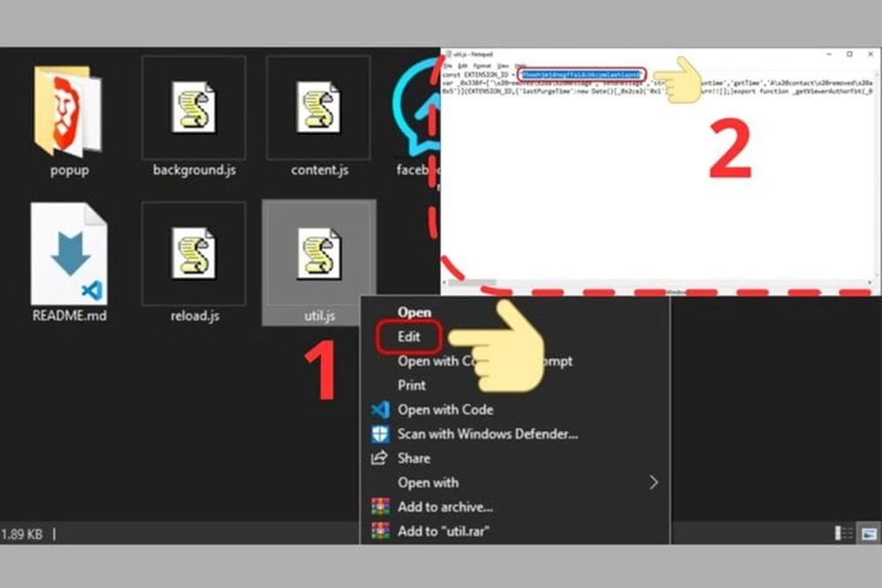Screen dimensions: 882x588
Task: Switch to details view in status bar
Action: pyautogui.click(x=843, y=533)
